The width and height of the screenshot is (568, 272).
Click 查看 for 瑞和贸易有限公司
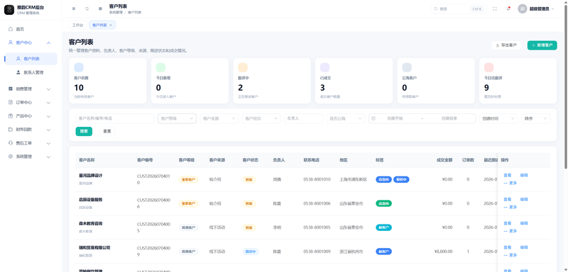coord(508,247)
